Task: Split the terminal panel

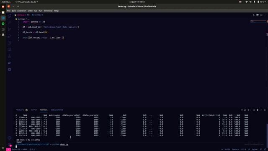Action: [x=254, y=110]
